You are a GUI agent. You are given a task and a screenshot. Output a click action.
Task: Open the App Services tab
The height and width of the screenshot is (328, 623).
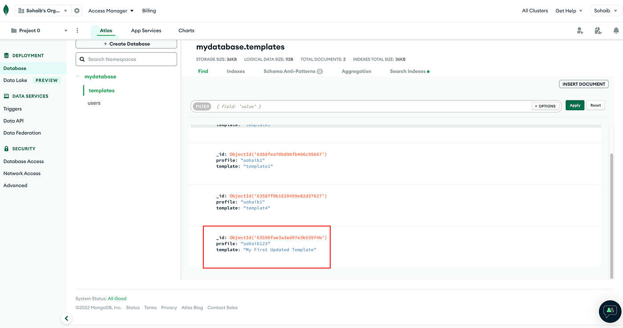click(x=146, y=31)
